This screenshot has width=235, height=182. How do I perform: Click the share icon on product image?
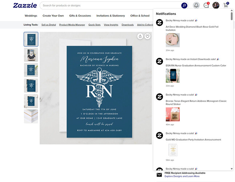pyautogui.click(x=140, y=36)
